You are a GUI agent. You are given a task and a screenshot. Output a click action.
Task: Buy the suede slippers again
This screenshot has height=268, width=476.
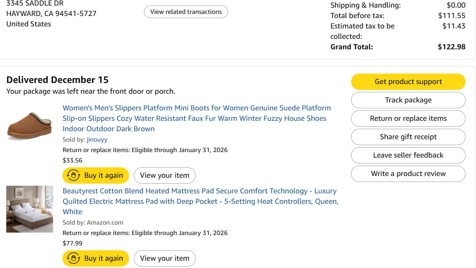tap(96, 175)
